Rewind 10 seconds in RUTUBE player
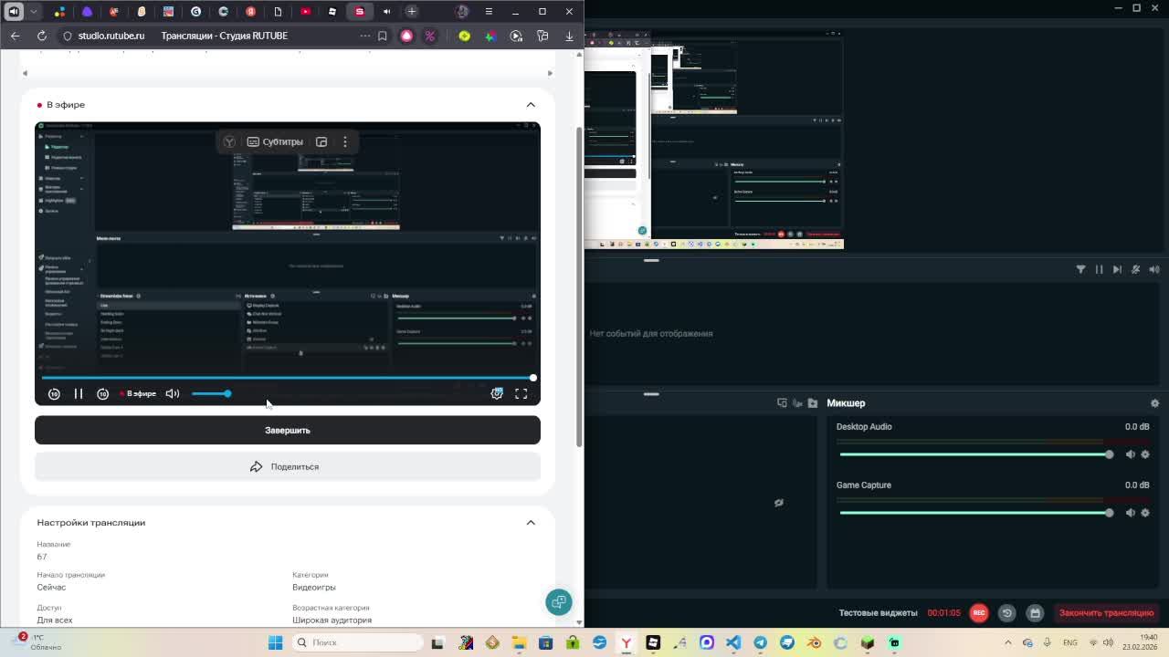Screen dimensions: 1169x657 54,393
